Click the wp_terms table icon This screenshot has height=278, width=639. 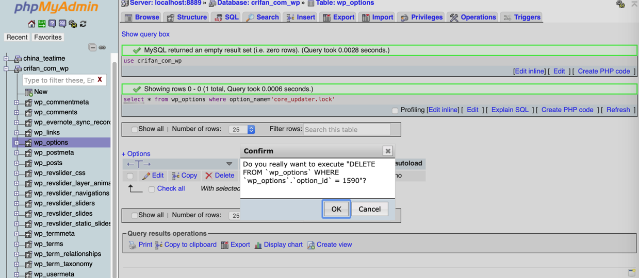tap(28, 244)
